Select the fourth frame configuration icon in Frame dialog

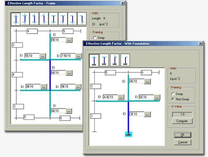point(44,19)
